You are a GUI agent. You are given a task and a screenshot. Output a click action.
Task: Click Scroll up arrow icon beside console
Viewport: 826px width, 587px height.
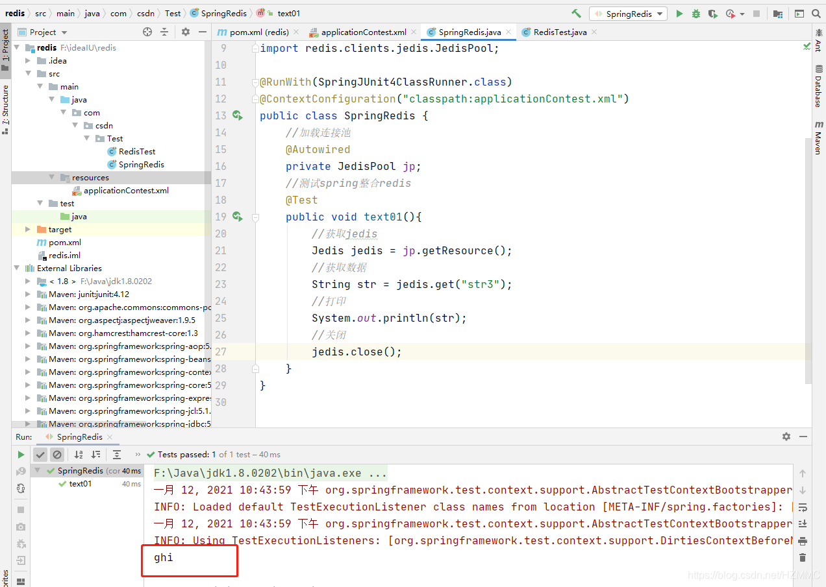pos(803,473)
